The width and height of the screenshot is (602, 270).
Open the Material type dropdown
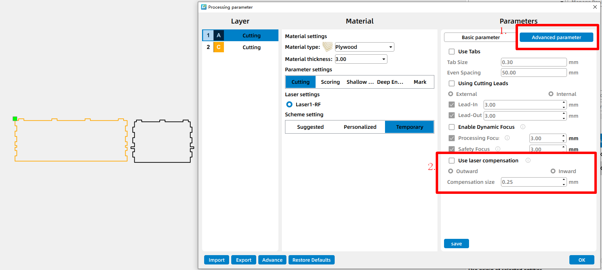pos(365,47)
